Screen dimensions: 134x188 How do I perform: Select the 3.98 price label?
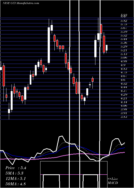[x=124, y=110]
